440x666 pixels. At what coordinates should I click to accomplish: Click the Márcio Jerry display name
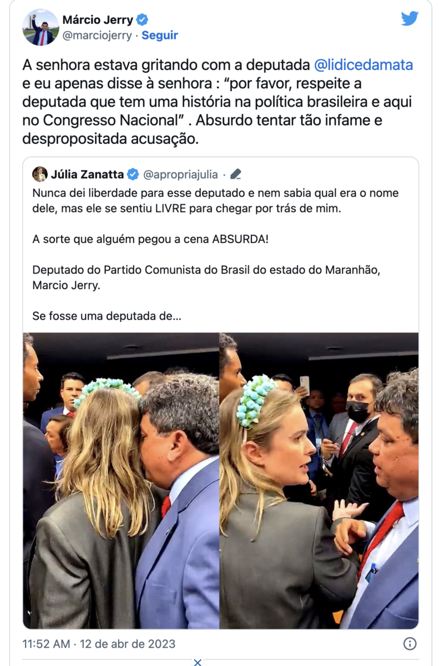click(98, 20)
